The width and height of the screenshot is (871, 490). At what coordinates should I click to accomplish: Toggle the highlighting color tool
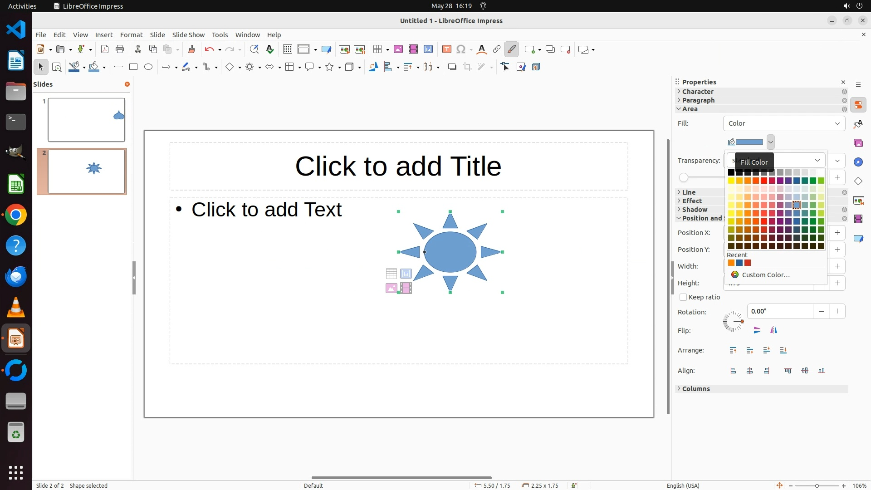[512, 49]
